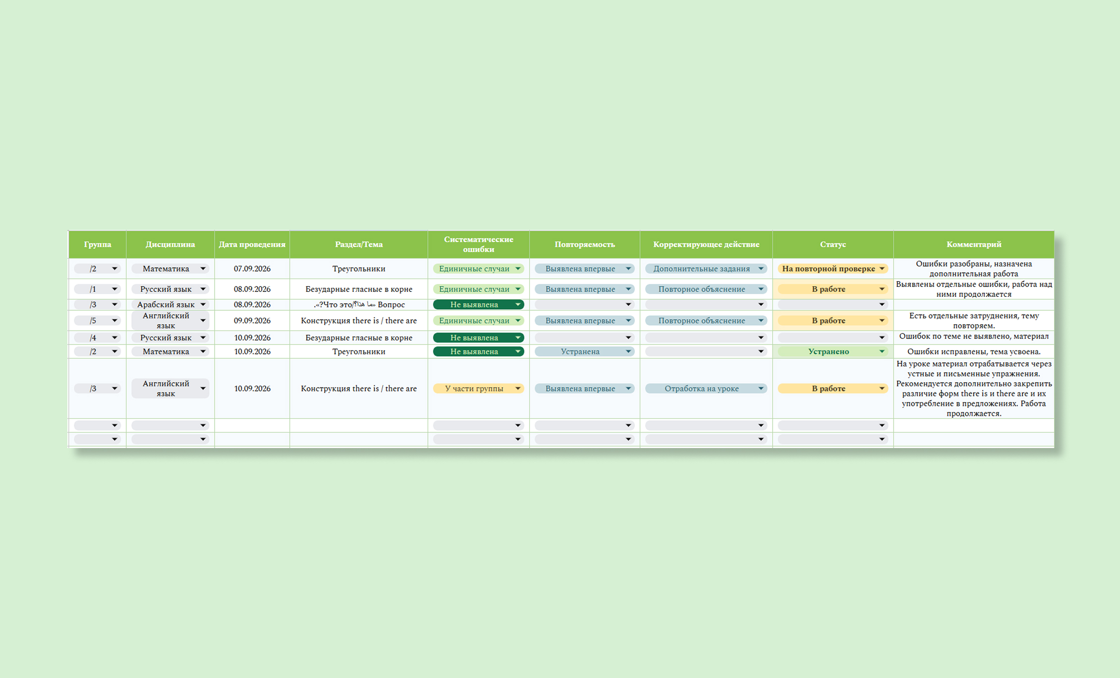Open the green "Устранено" status dropdown
Screen dimensions: 1120x678
(x=833, y=351)
